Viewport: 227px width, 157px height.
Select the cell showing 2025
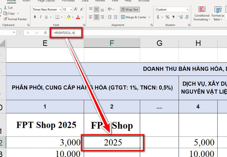coord(112,142)
